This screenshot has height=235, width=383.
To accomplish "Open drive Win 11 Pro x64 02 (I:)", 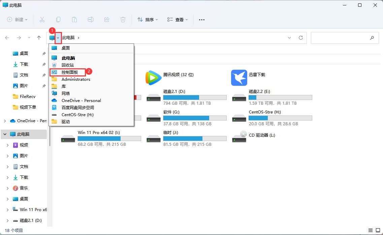I will (x=101, y=138).
